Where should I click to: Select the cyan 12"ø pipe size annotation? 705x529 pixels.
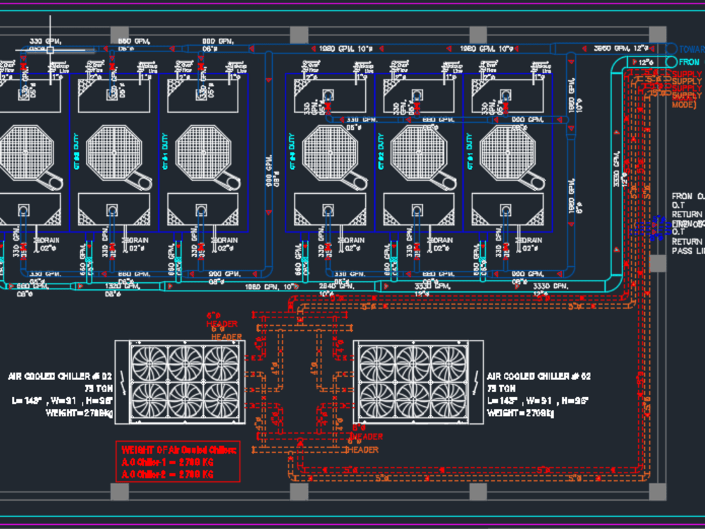point(645,62)
